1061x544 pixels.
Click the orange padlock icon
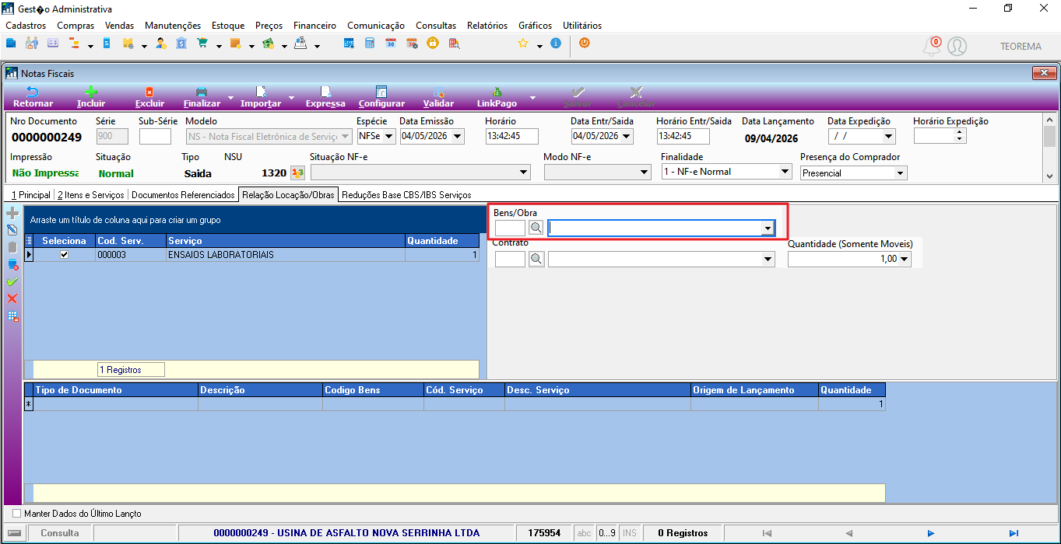(432, 44)
